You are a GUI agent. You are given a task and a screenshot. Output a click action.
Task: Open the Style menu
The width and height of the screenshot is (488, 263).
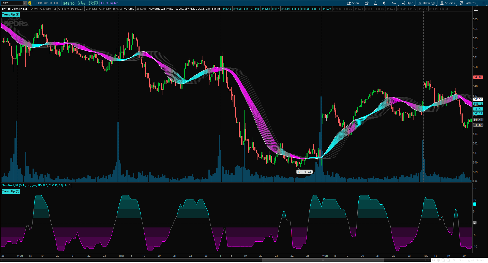tap(408, 3)
